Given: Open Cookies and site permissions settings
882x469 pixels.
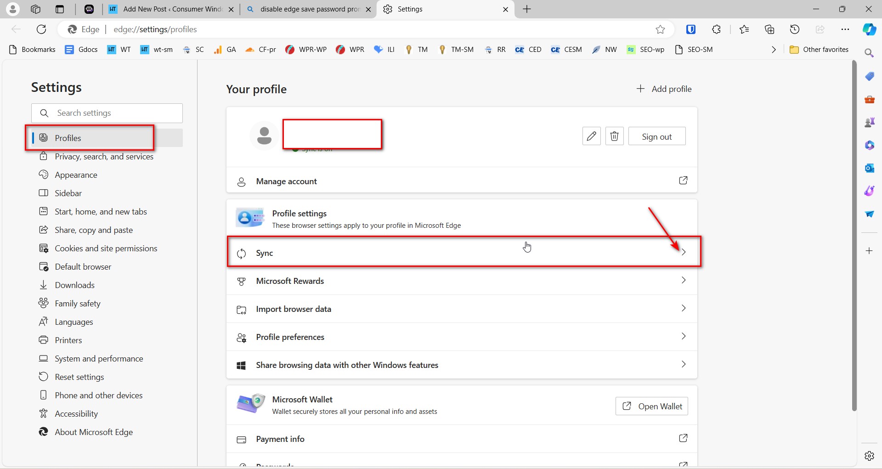Looking at the screenshot, I should (107, 249).
